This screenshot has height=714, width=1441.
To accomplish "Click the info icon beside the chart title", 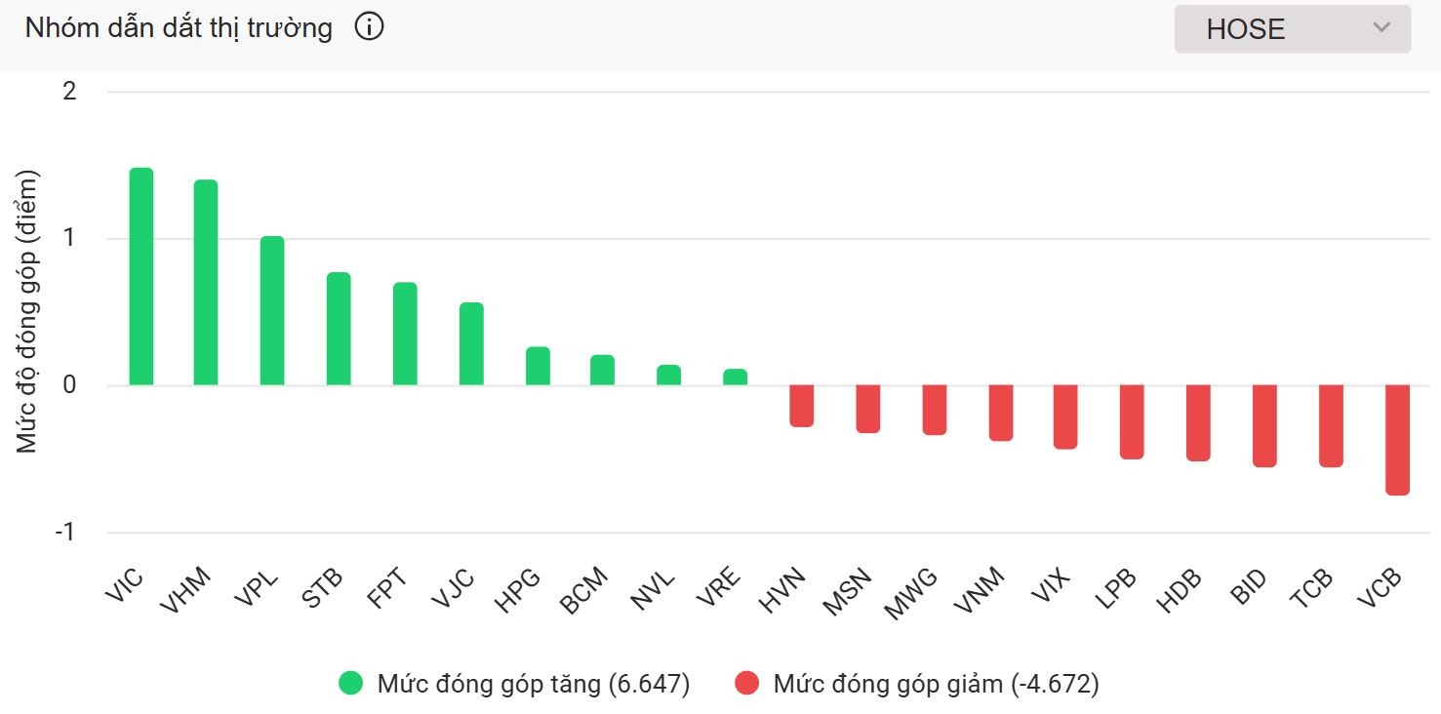I will (x=369, y=27).
